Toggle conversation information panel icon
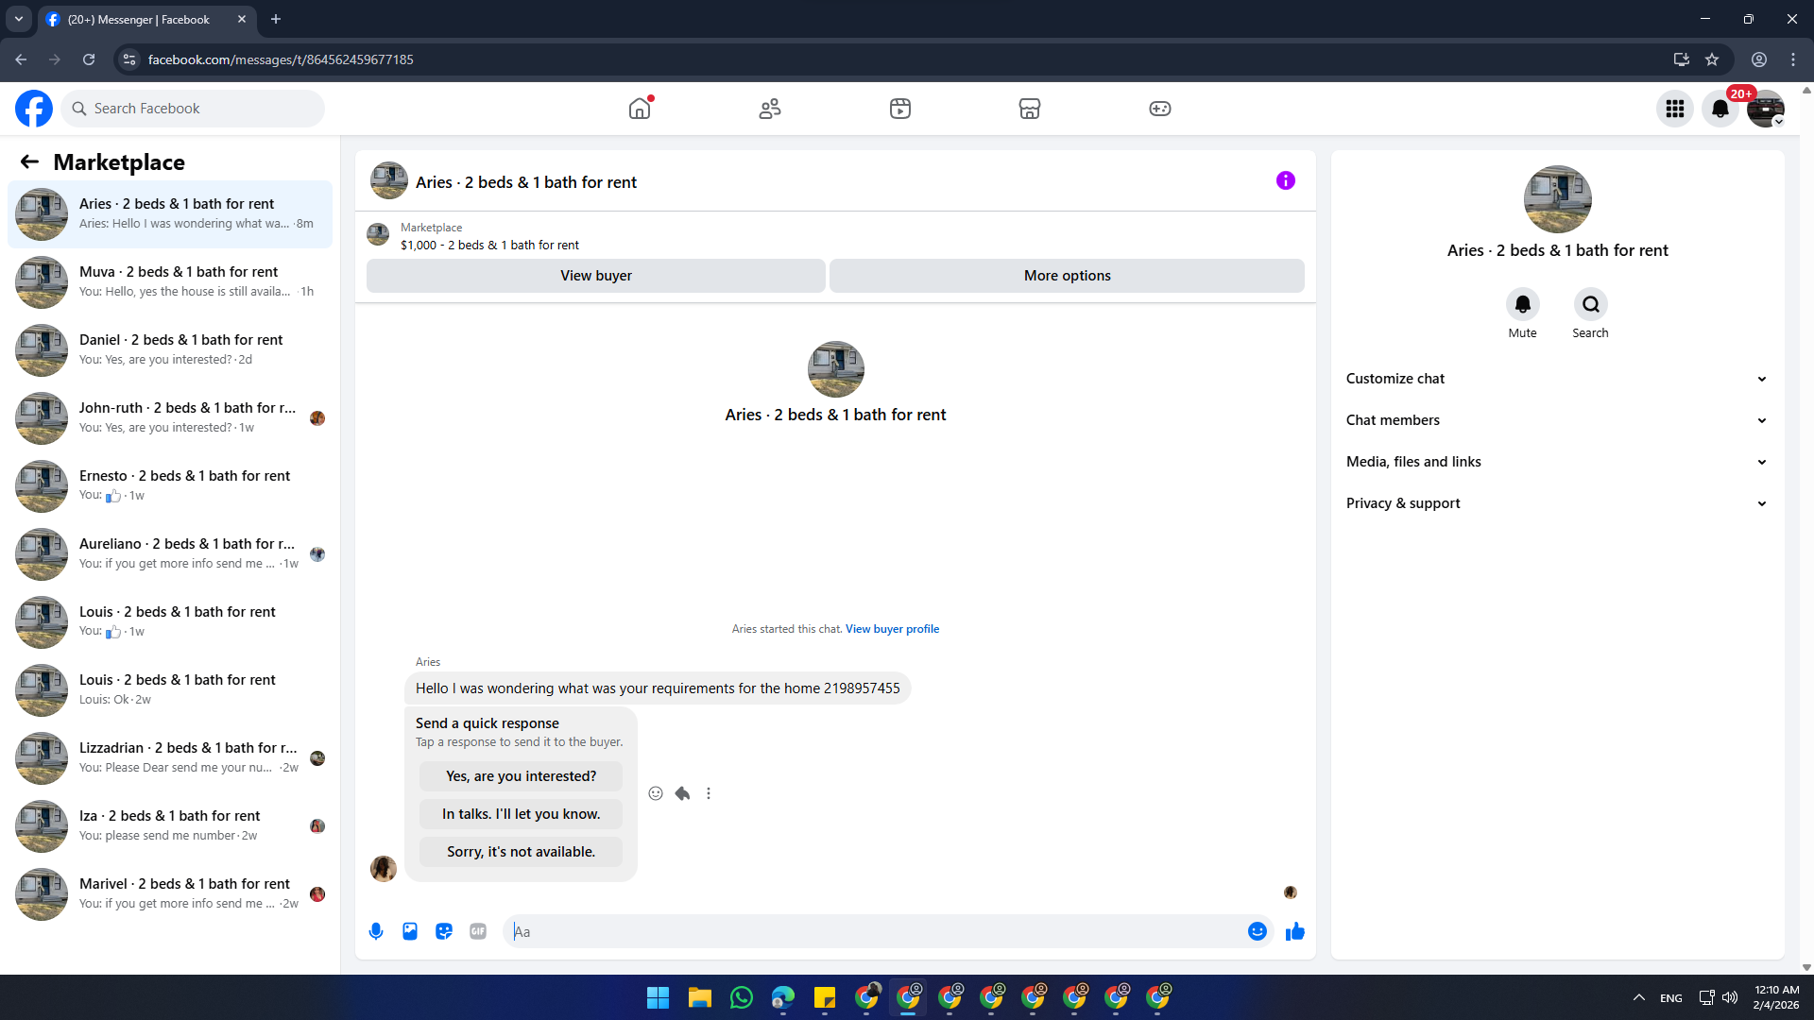 tap(1285, 180)
